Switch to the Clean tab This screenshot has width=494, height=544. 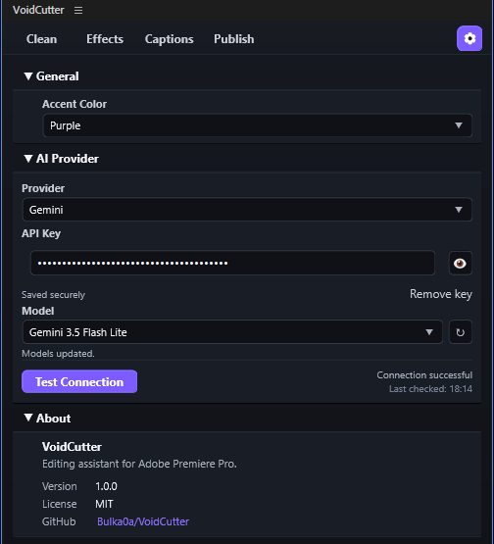[x=41, y=39]
